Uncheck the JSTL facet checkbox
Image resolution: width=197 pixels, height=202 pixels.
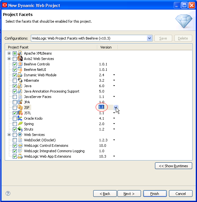(15, 113)
